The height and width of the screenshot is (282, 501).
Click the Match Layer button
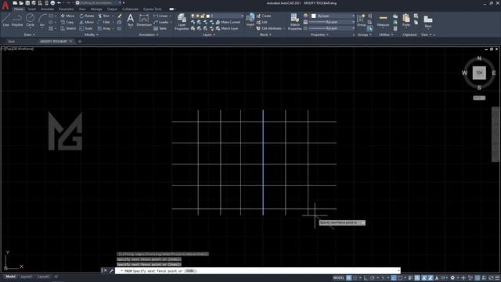click(x=227, y=28)
